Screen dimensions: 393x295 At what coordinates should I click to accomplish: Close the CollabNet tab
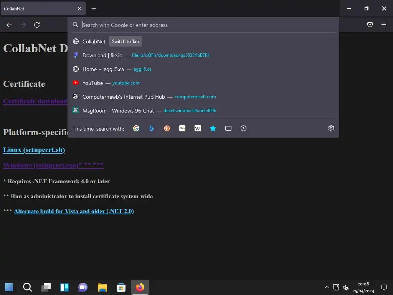(x=79, y=8)
